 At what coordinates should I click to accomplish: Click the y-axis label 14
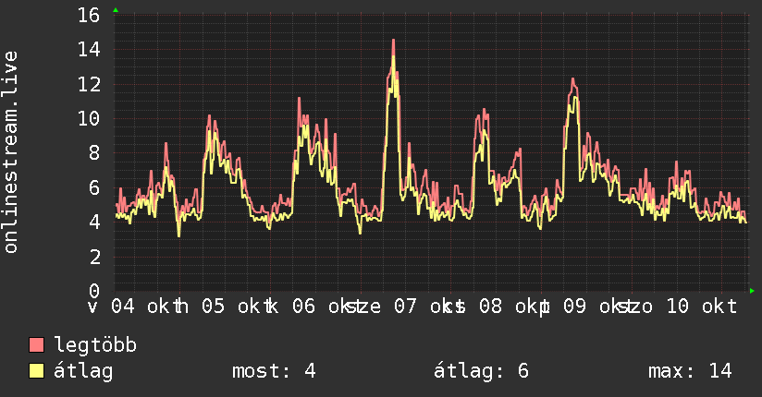89,50
